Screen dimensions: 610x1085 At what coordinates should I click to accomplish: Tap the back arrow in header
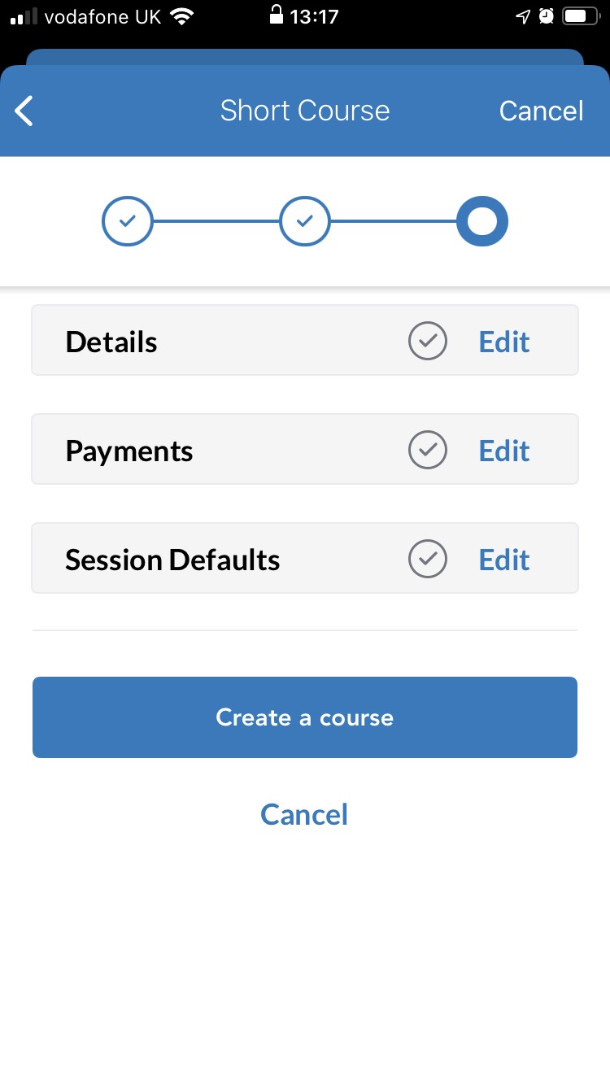point(24,111)
